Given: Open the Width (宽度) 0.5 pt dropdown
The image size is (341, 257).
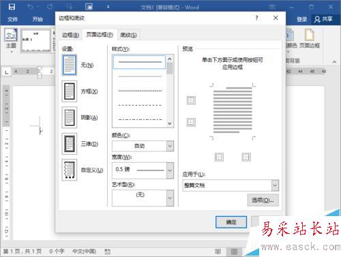Looking at the screenshot, I should point(143,170).
